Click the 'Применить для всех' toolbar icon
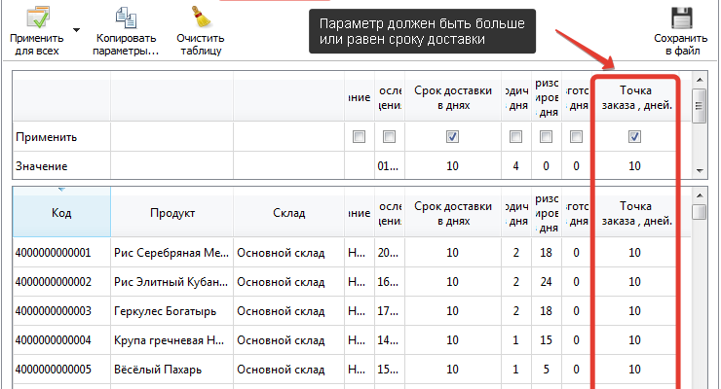The width and height of the screenshot is (721, 389). point(36,18)
